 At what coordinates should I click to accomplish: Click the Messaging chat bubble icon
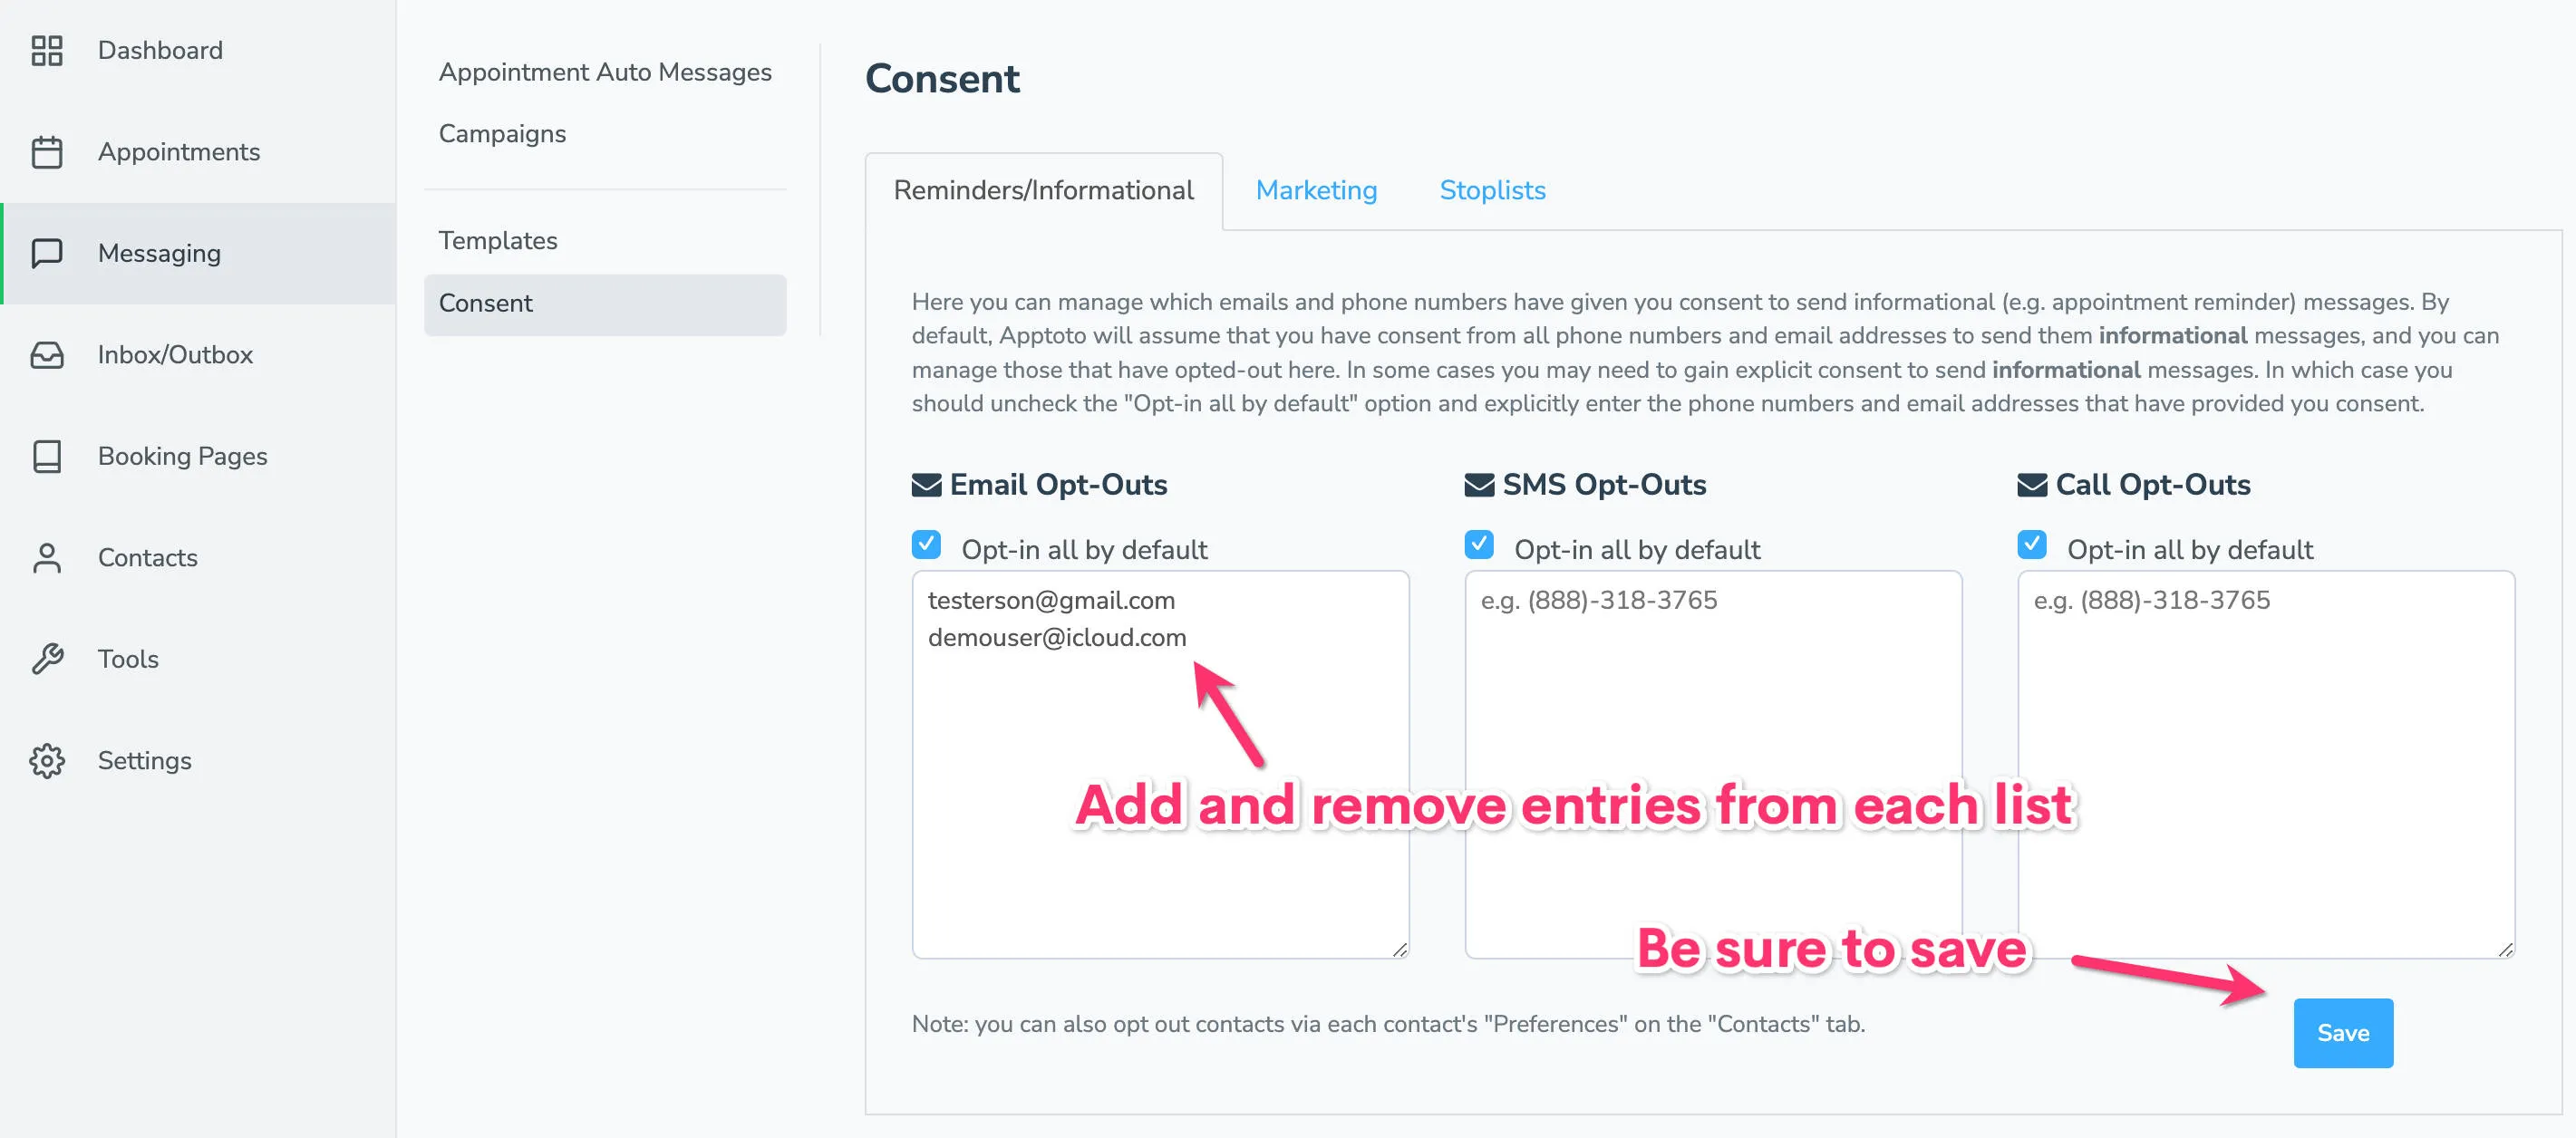tap(46, 253)
